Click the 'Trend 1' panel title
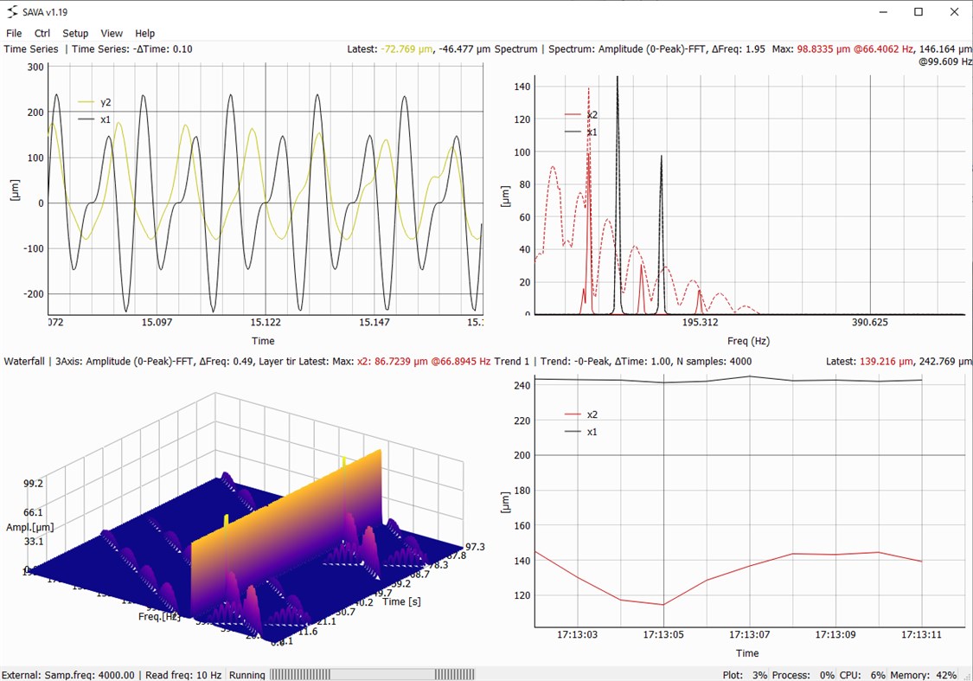Screen dimensions: 973x681 click(512, 362)
